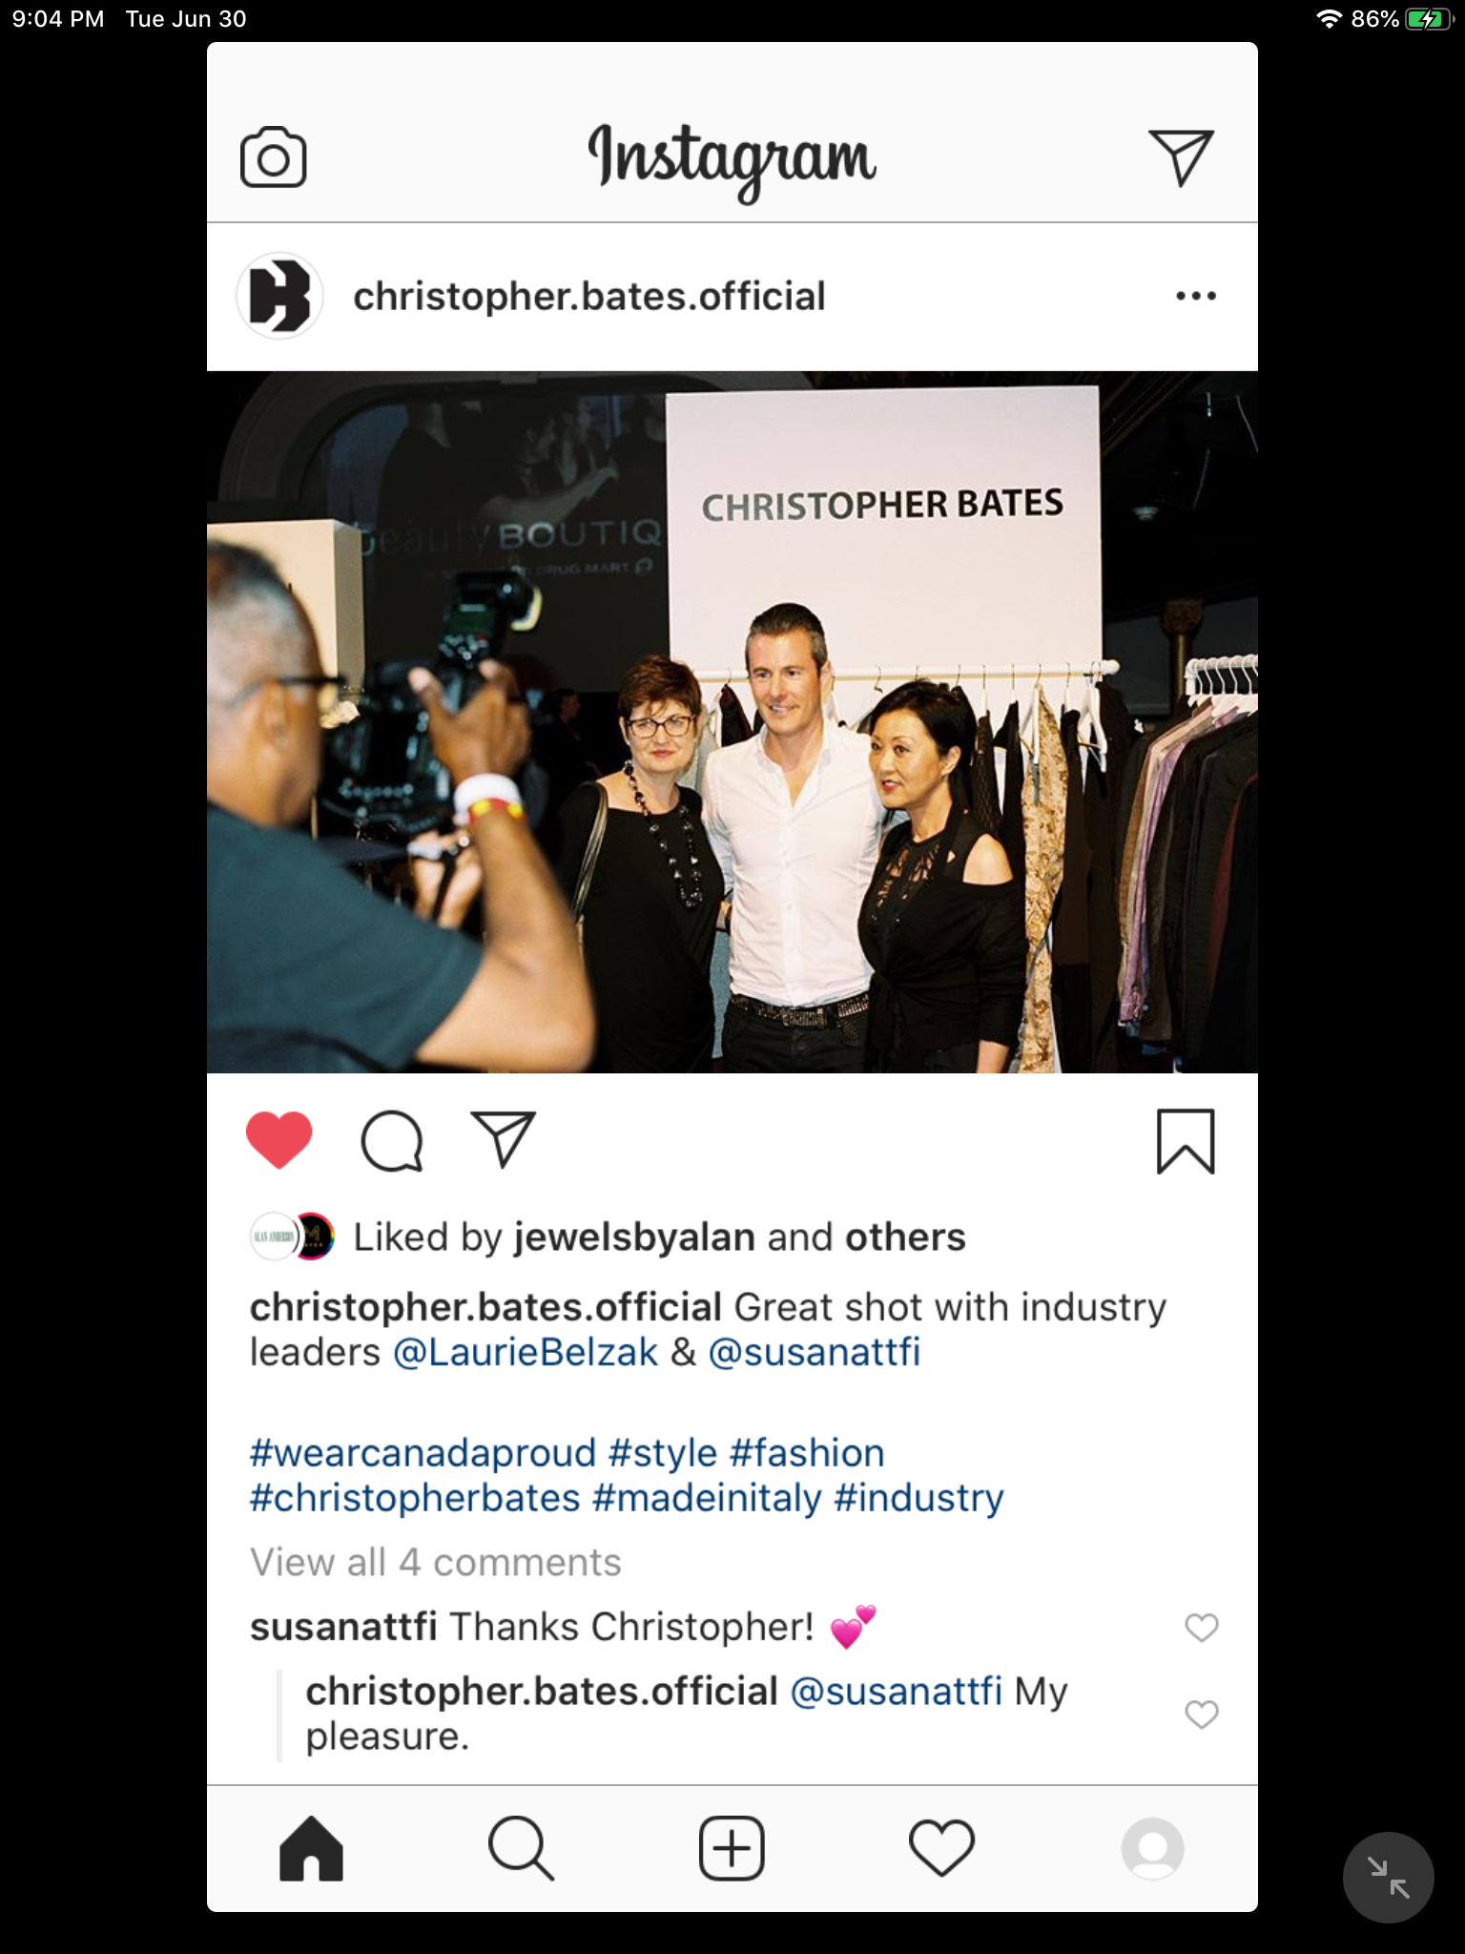Open the activity heart tab
The width and height of the screenshot is (1465, 1954).
coord(941,1848)
